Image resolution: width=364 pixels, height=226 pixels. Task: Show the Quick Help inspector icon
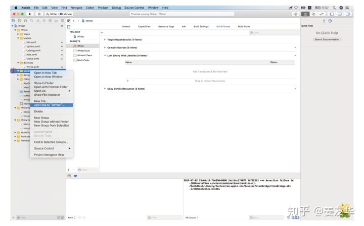[x=330, y=21]
